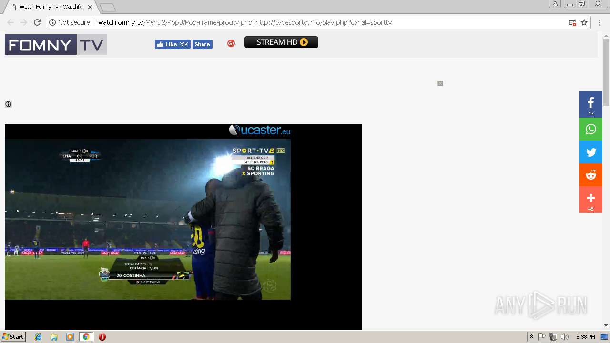This screenshot has height=343, width=610.
Task: Reload the page
Action: pos(37,22)
